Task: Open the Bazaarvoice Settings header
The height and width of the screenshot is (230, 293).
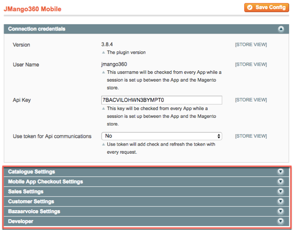Action: [x=146, y=212]
